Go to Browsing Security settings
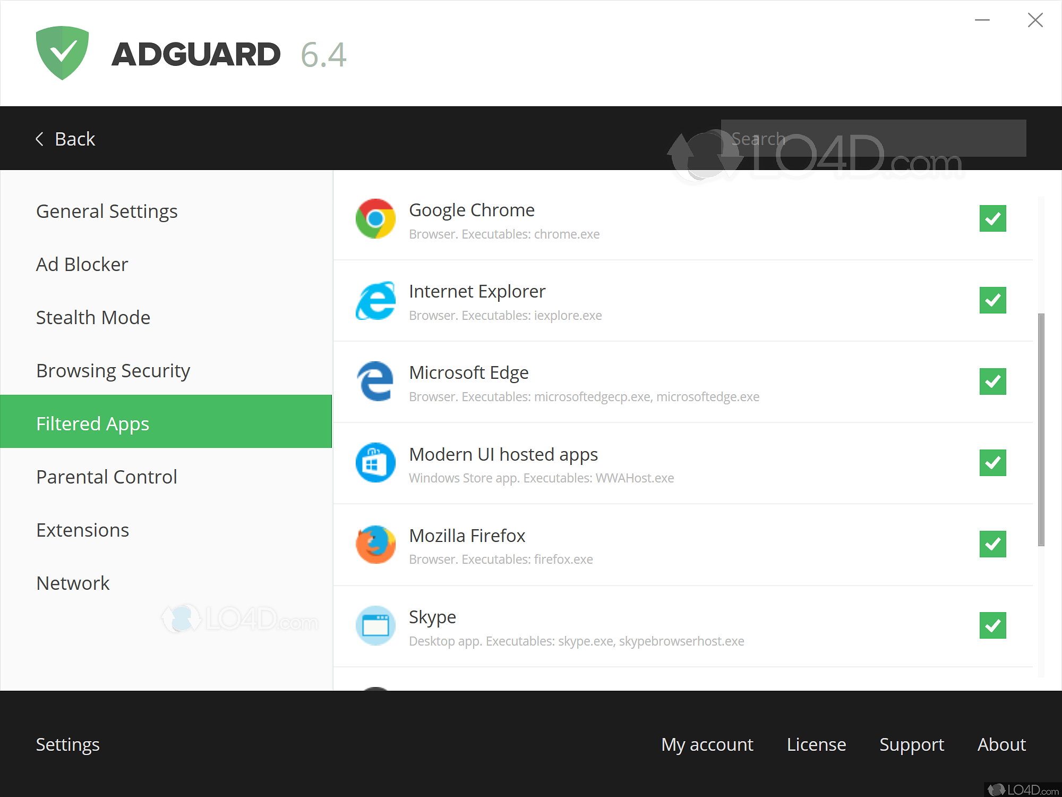This screenshot has height=797, width=1062. [113, 370]
